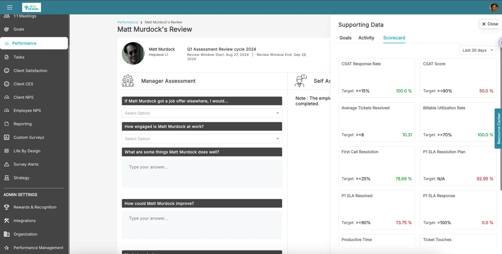Click the Self Assessment person icon
502x254 pixels.
[x=301, y=81]
